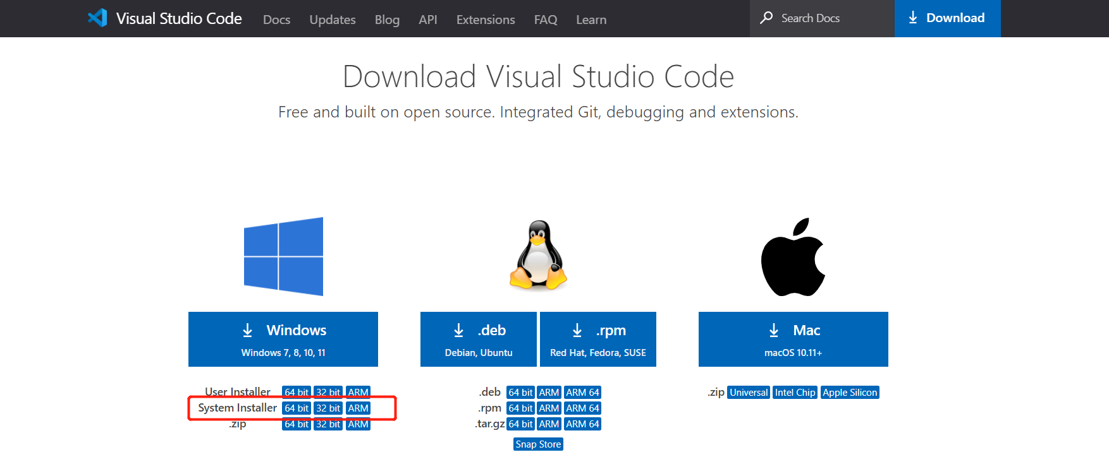The width and height of the screenshot is (1109, 469).
Task: Click the search magnifier icon
Action: click(x=766, y=18)
